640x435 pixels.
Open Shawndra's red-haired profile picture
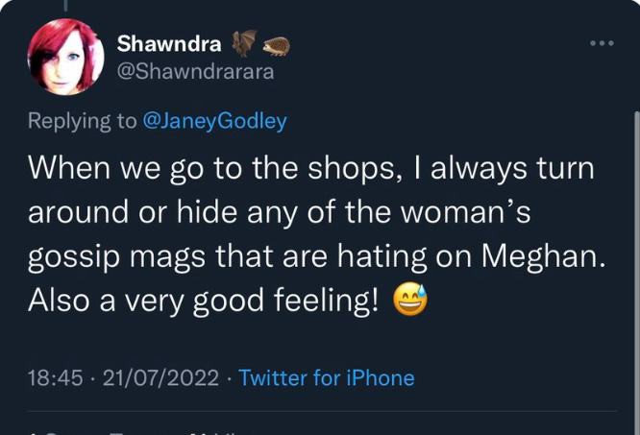coord(65,57)
